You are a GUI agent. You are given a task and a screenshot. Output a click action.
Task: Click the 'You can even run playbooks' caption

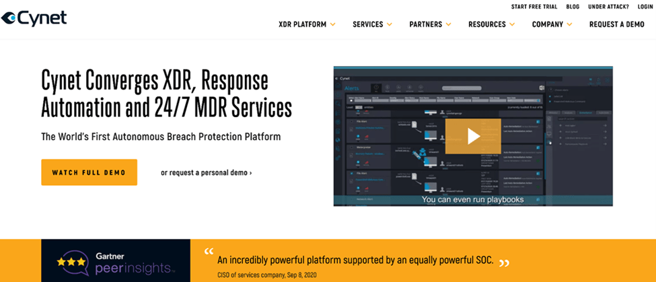[x=472, y=200]
